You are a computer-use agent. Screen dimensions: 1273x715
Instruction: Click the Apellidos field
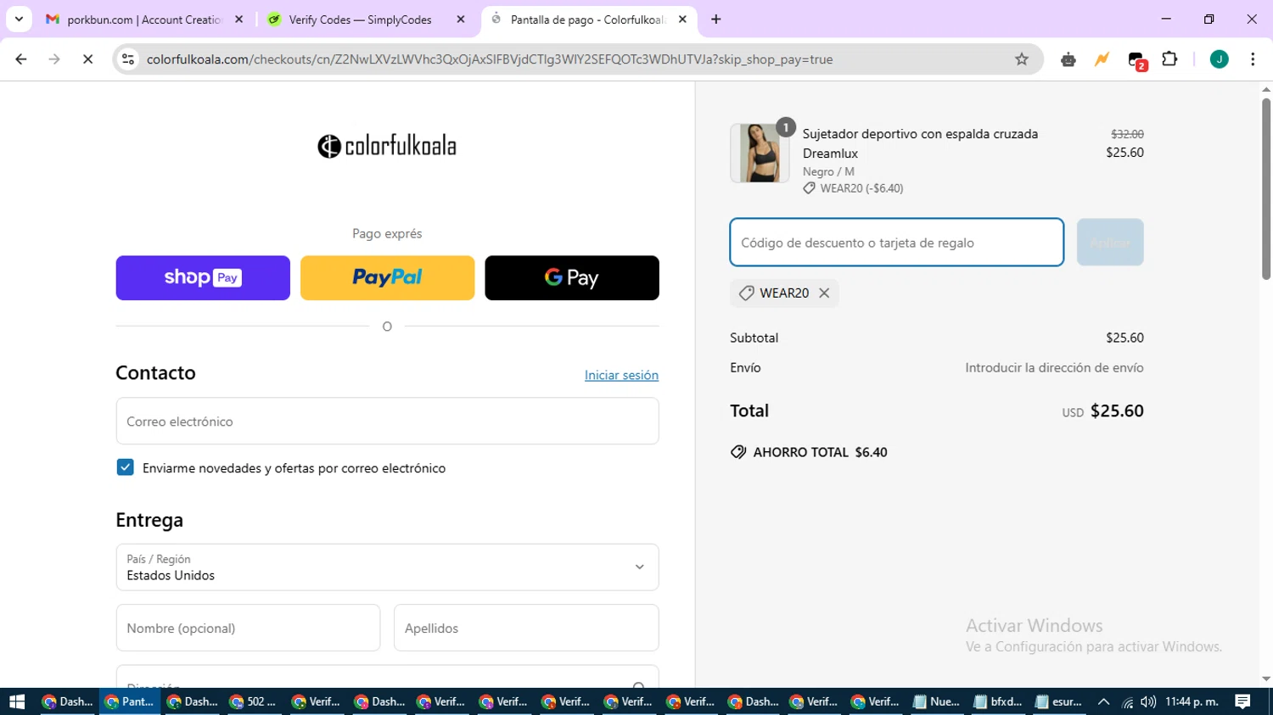(526, 628)
